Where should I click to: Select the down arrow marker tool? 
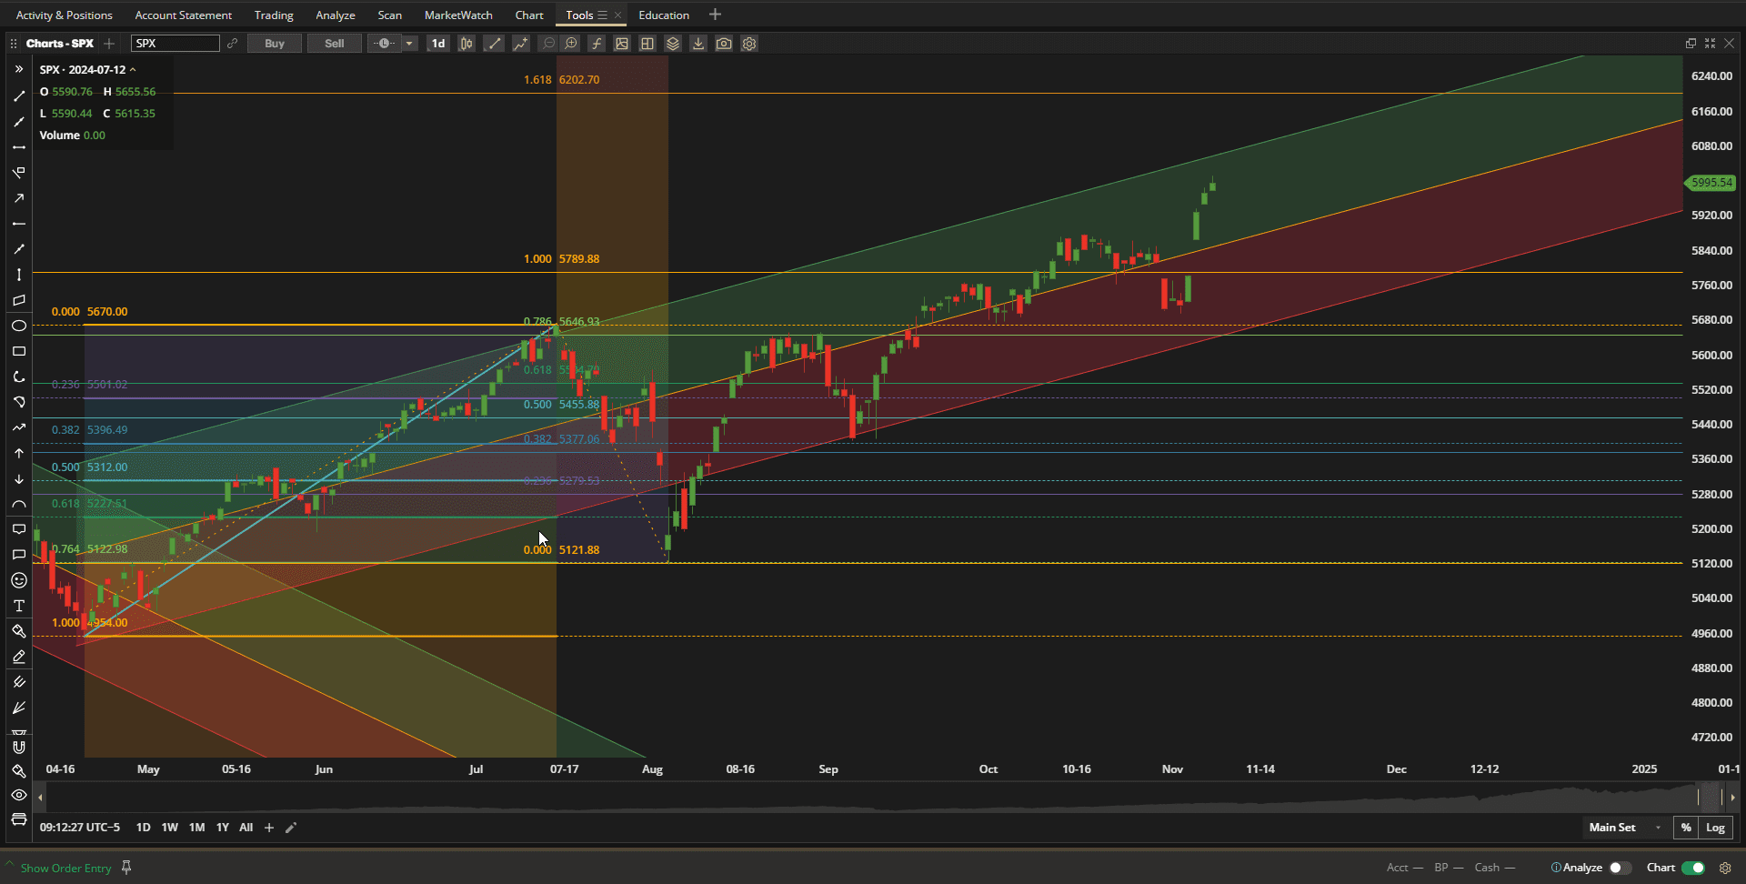point(18,477)
